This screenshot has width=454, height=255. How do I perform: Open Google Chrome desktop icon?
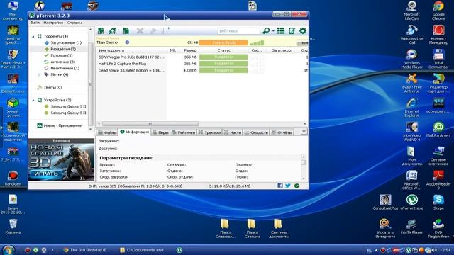[x=438, y=10]
